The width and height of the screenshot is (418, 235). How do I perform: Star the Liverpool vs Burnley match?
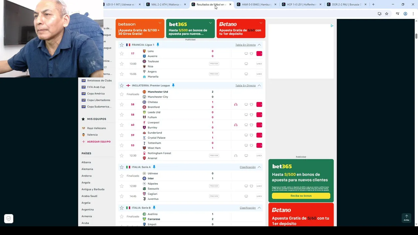click(121, 125)
